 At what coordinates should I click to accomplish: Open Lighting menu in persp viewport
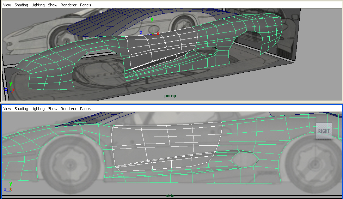pos(38,5)
